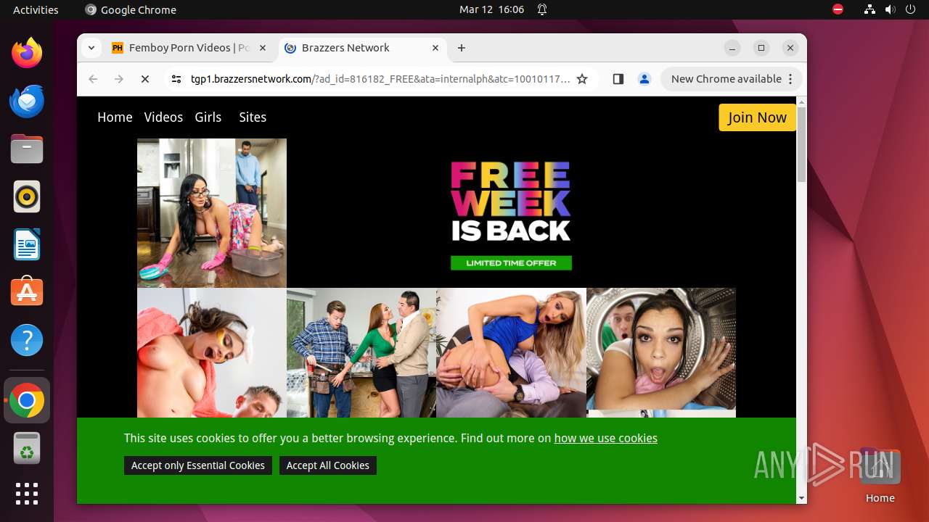Open Sites in site navigation
Image resolution: width=929 pixels, height=522 pixels.
pos(253,117)
